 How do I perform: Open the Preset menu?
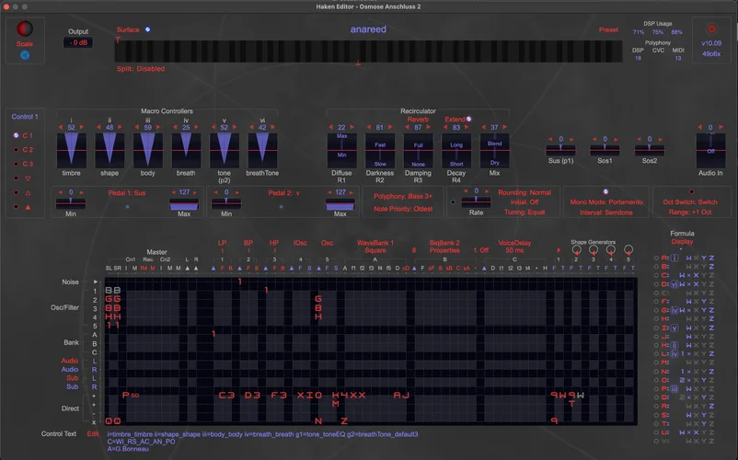click(608, 29)
